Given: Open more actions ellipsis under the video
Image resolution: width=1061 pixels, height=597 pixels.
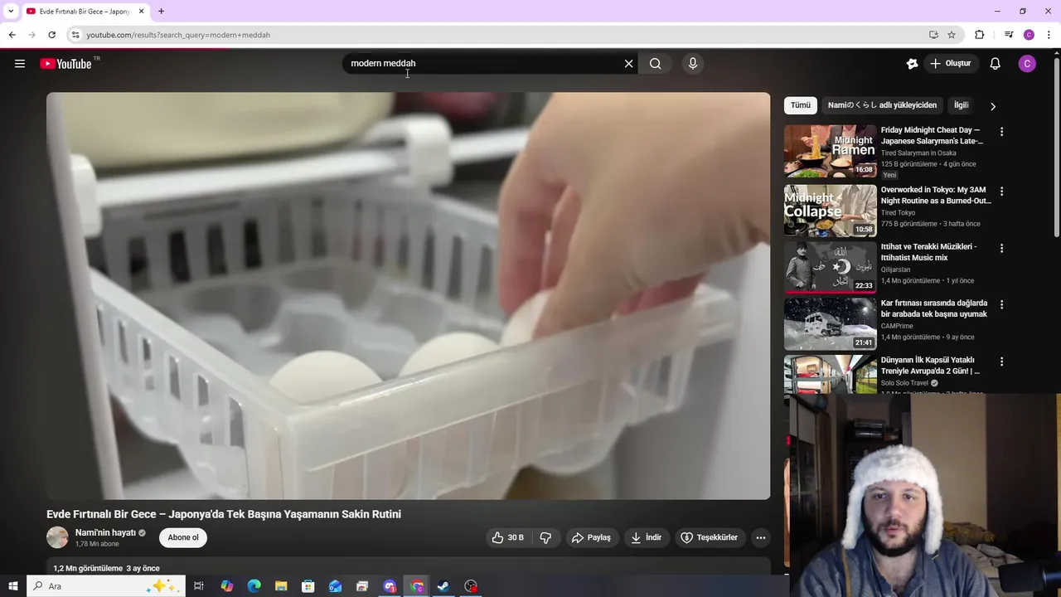Looking at the screenshot, I should (x=760, y=537).
